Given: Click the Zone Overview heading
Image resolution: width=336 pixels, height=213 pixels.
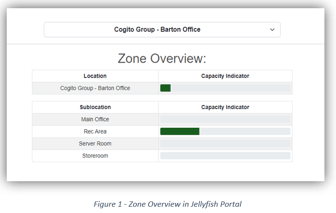Looking at the screenshot, I should (162, 58).
